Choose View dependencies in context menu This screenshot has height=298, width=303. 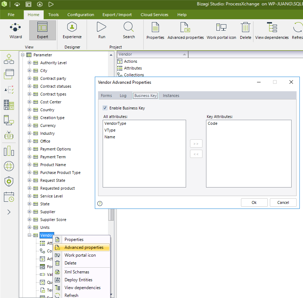pyautogui.click(x=81, y=288)
